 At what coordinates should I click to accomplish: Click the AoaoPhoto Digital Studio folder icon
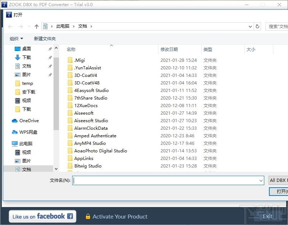pyautogui.click(x=70, y=151)
